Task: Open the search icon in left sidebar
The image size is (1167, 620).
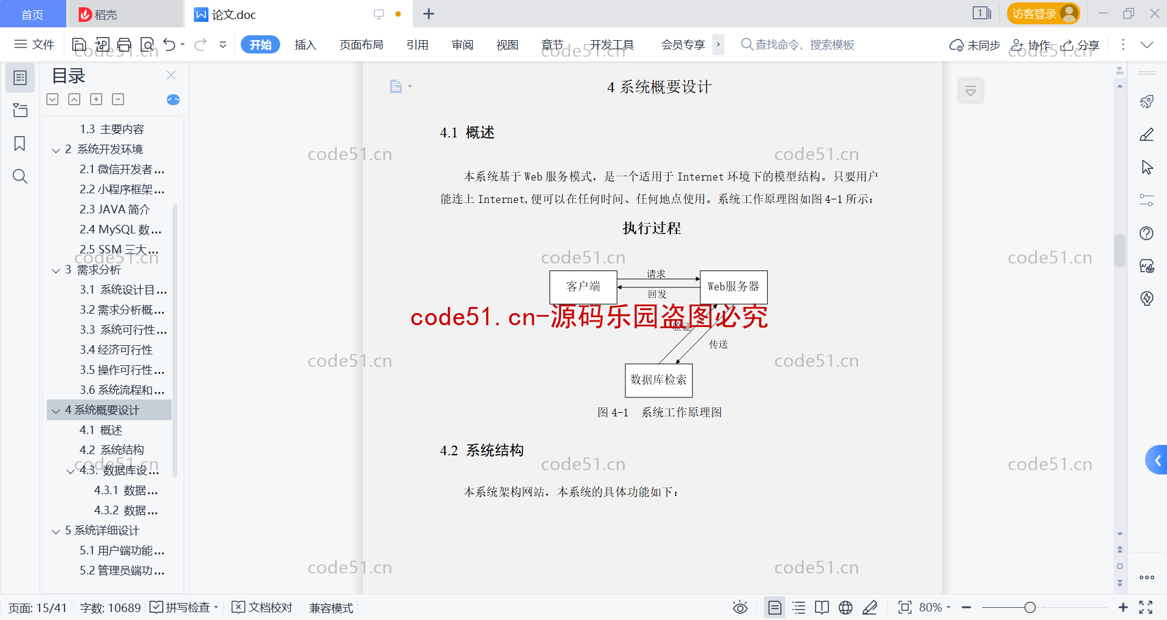Action: click(20, 176)
